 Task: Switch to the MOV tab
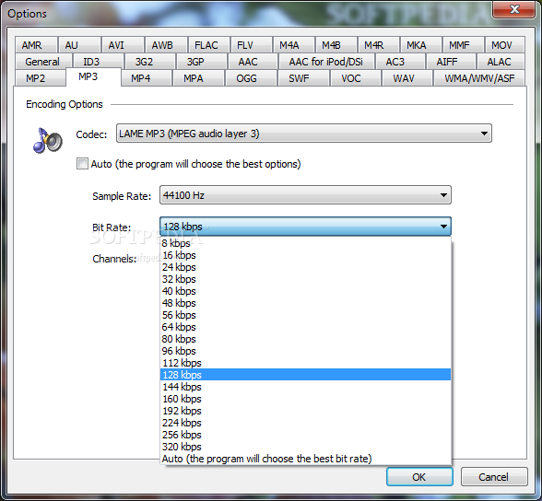pyautogui.click(x=505, y=45)
